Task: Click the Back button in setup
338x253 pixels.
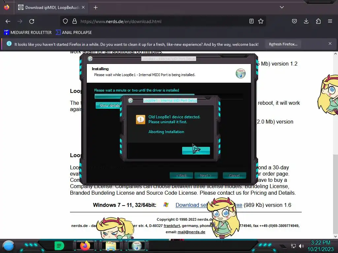Action: point(181,176)
